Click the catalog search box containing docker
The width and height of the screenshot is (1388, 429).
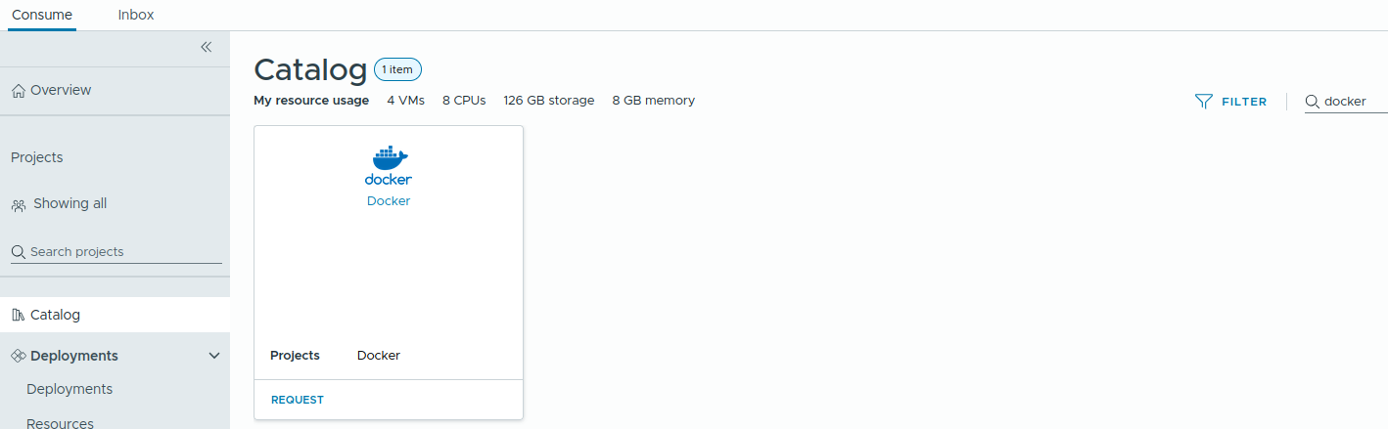click(x=1353, y=102)
